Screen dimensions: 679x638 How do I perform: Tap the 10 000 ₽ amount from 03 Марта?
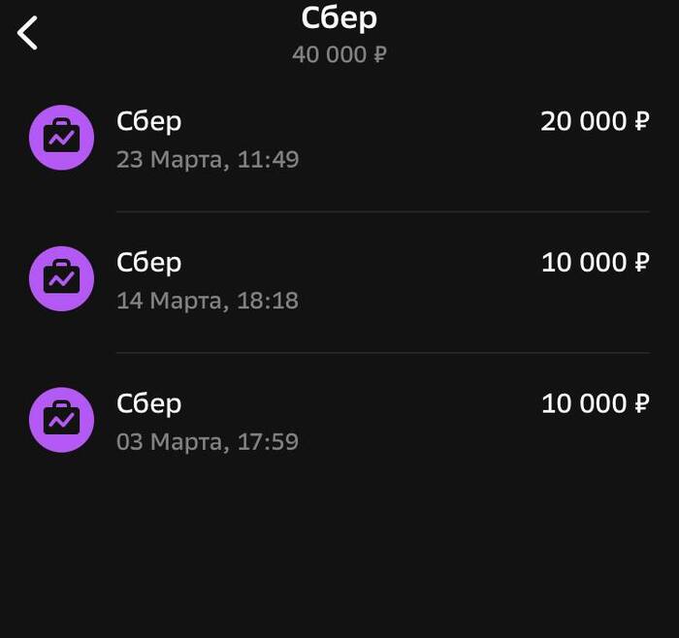pyautogui.click(x=595, y=402)
